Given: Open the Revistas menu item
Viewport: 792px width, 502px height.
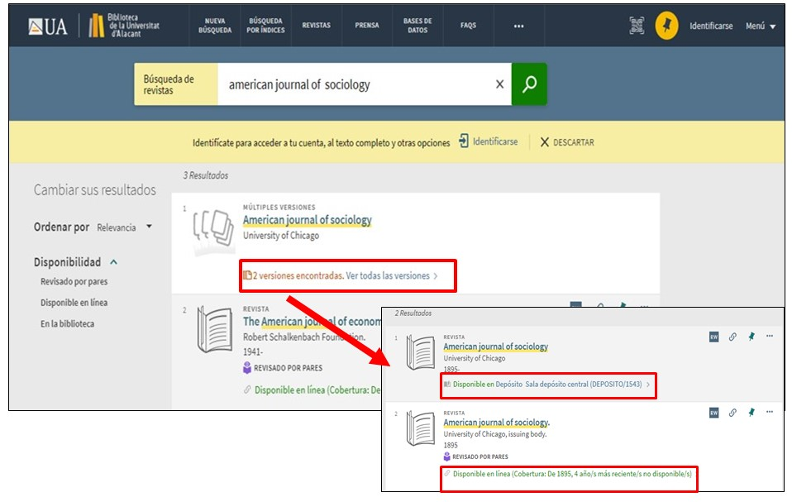Looking at the screenshot, I should click(x=316, y=26).
